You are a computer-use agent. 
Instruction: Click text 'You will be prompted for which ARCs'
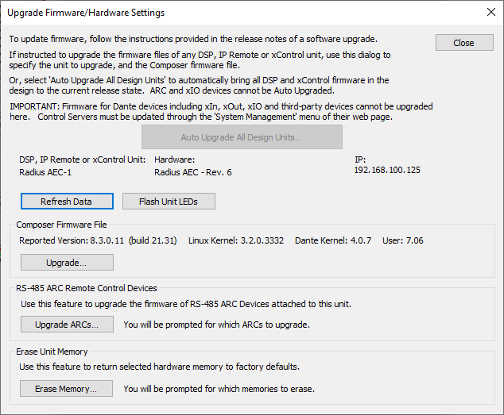[217, 325]
